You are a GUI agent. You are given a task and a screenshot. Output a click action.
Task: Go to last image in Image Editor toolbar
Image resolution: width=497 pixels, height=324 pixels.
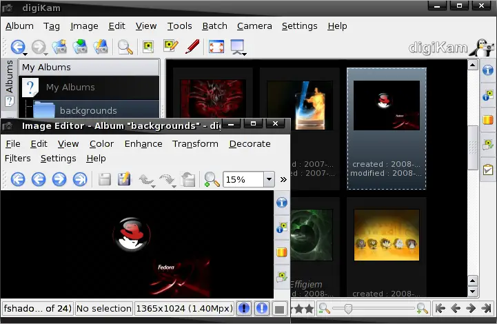(80, 179)
